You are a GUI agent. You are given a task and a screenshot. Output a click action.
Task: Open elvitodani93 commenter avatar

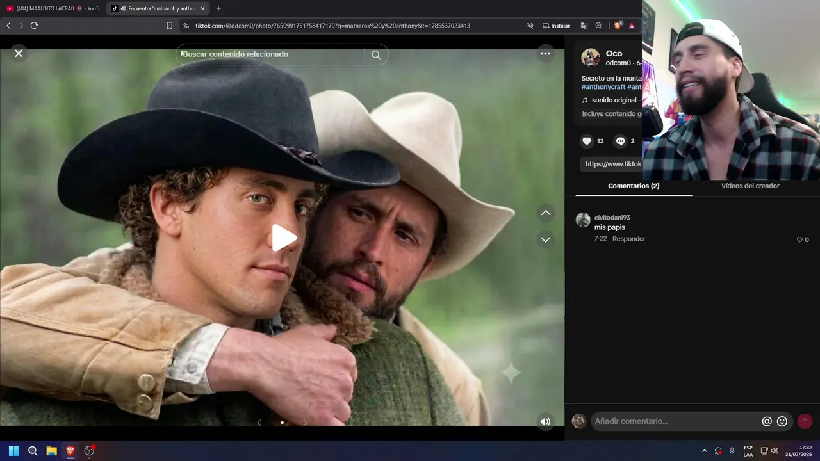pos(583,220)
